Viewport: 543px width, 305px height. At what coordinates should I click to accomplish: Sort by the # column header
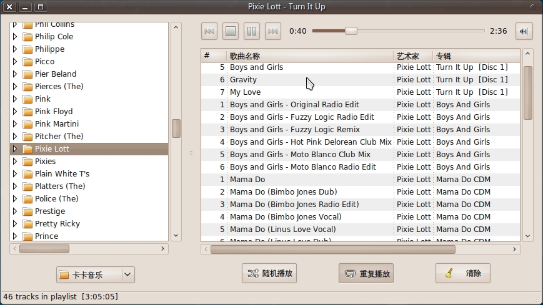[214, 56]
